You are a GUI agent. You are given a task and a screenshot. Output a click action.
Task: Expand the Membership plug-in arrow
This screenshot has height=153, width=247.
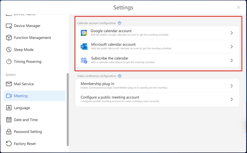tap(232, 86)
